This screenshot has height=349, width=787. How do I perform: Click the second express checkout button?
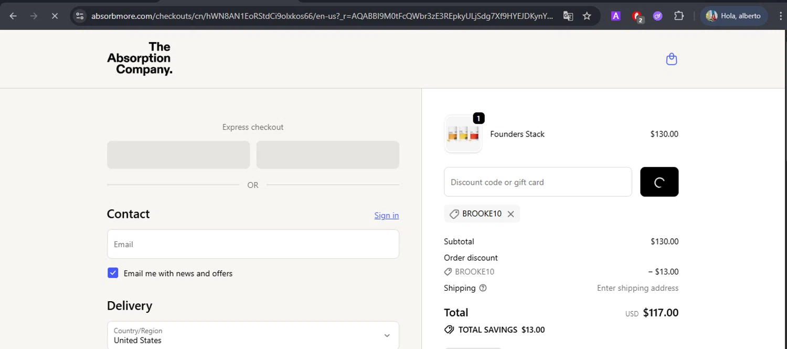click(328, 155)
